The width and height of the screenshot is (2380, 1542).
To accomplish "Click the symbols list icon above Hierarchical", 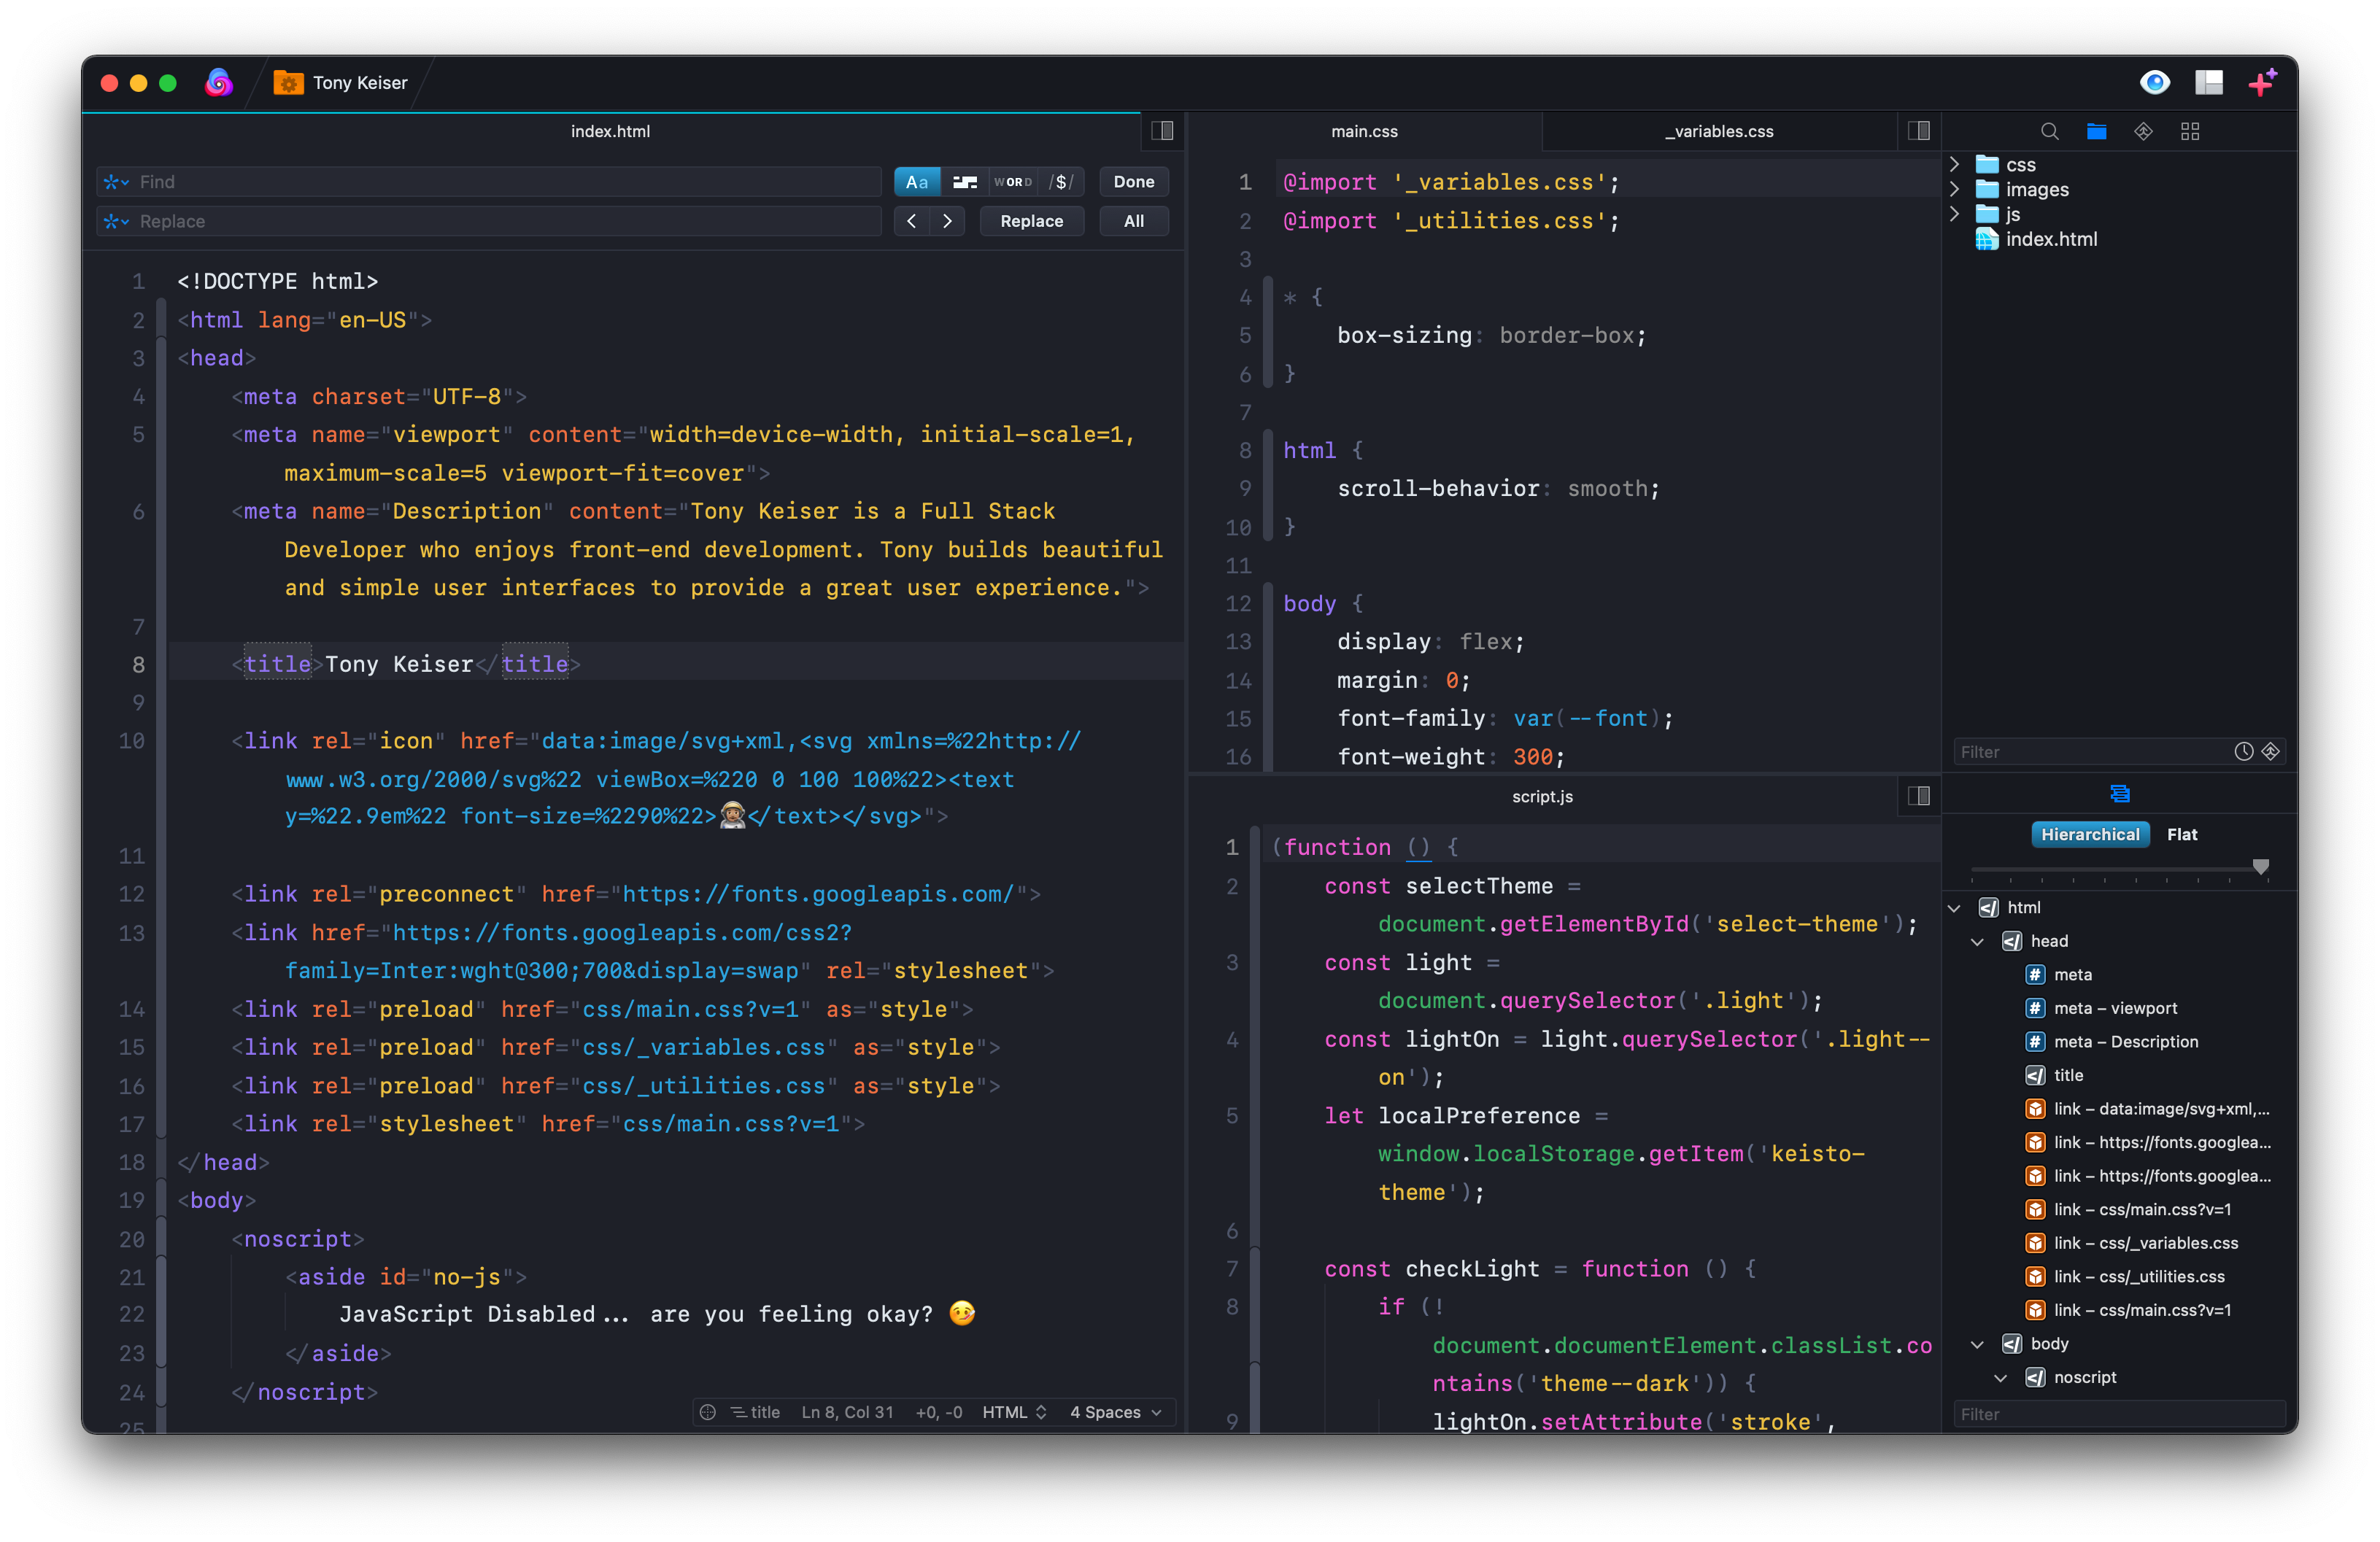I will 2119,793.
